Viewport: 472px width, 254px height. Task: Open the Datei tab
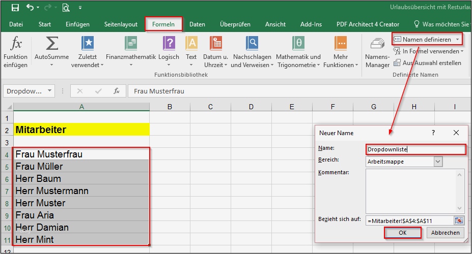coord(16,24)
